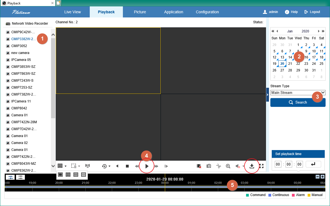Start clipping with the scissors icon
Viewport: 330px width, 206px height.
click(x=218, y=166)
